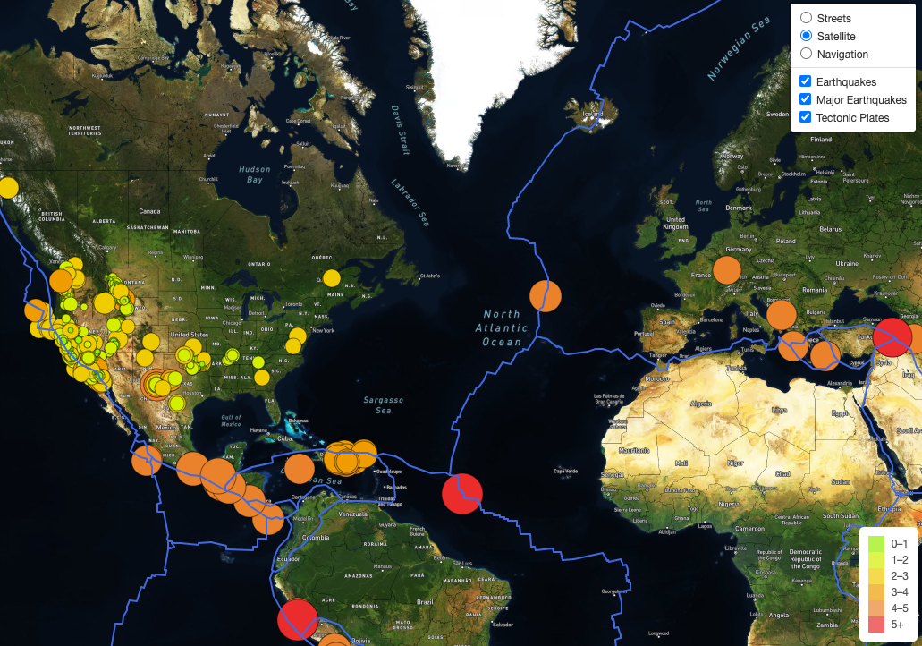Viewport: 922px width, 646px height.
Task: Uncheck the Earthquakes overlay checkbox
Action: point(806,81)
